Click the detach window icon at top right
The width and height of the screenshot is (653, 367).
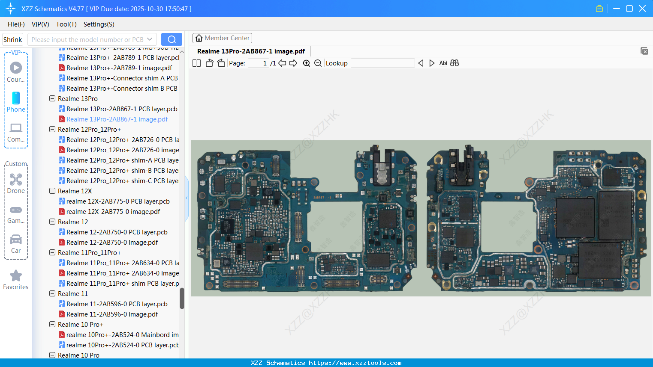(x=644, y=51)
